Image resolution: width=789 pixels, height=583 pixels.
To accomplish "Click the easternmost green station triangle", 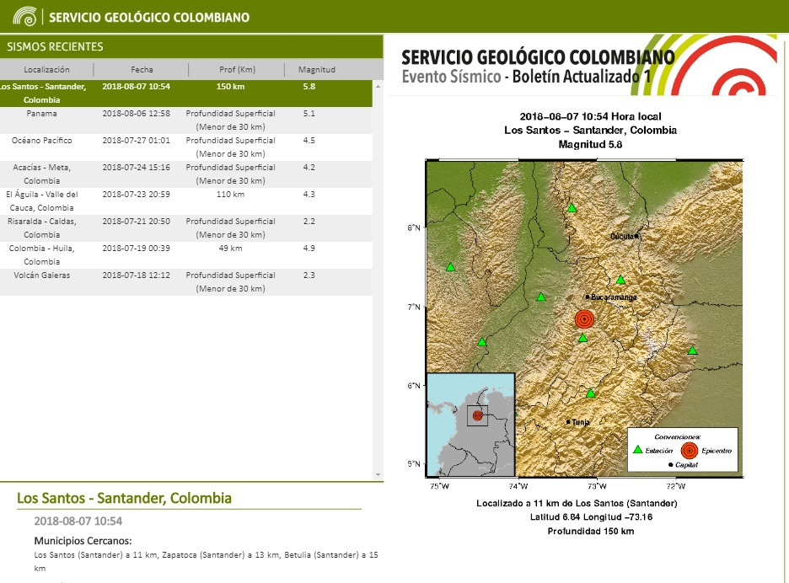I will [692, 350].
